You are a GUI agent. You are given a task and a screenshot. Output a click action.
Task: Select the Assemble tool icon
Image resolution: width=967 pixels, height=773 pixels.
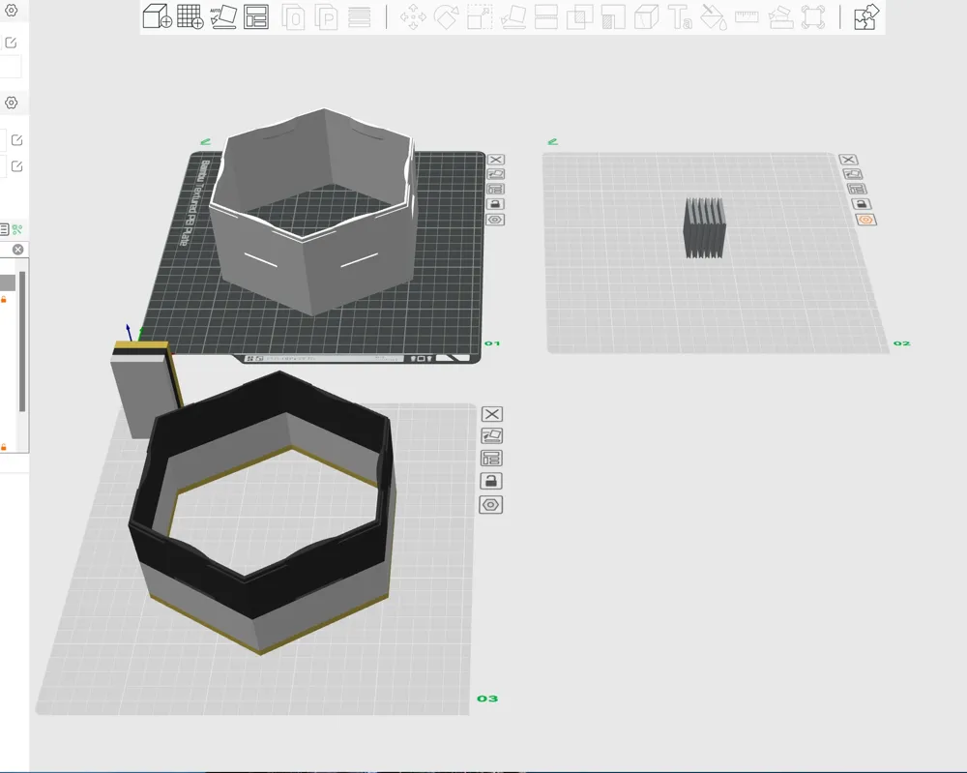pos(780,17)
